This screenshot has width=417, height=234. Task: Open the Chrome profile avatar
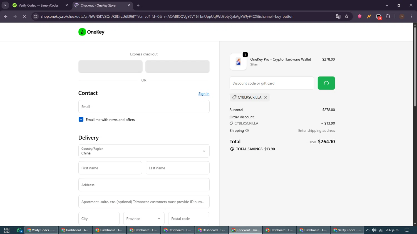[x=402, y=16]
